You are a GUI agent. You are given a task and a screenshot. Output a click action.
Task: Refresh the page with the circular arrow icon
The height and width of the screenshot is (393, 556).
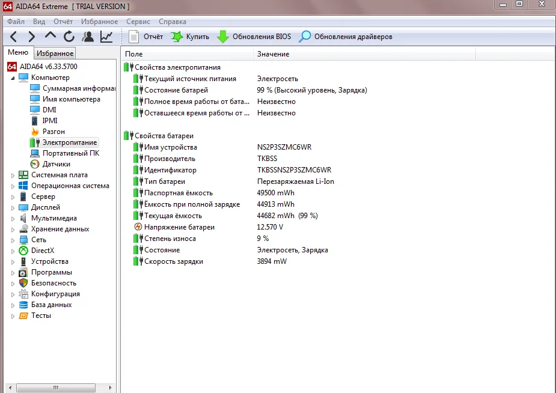coord(69,37)
